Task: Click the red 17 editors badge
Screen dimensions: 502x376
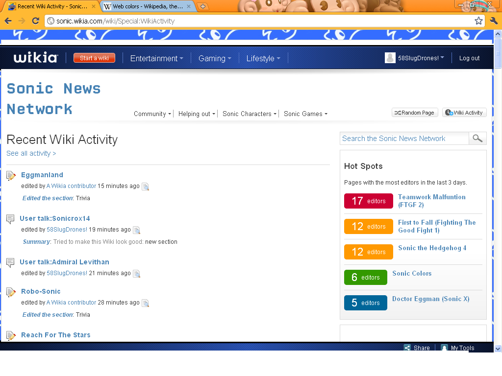Action: click(x=368, y=201)
